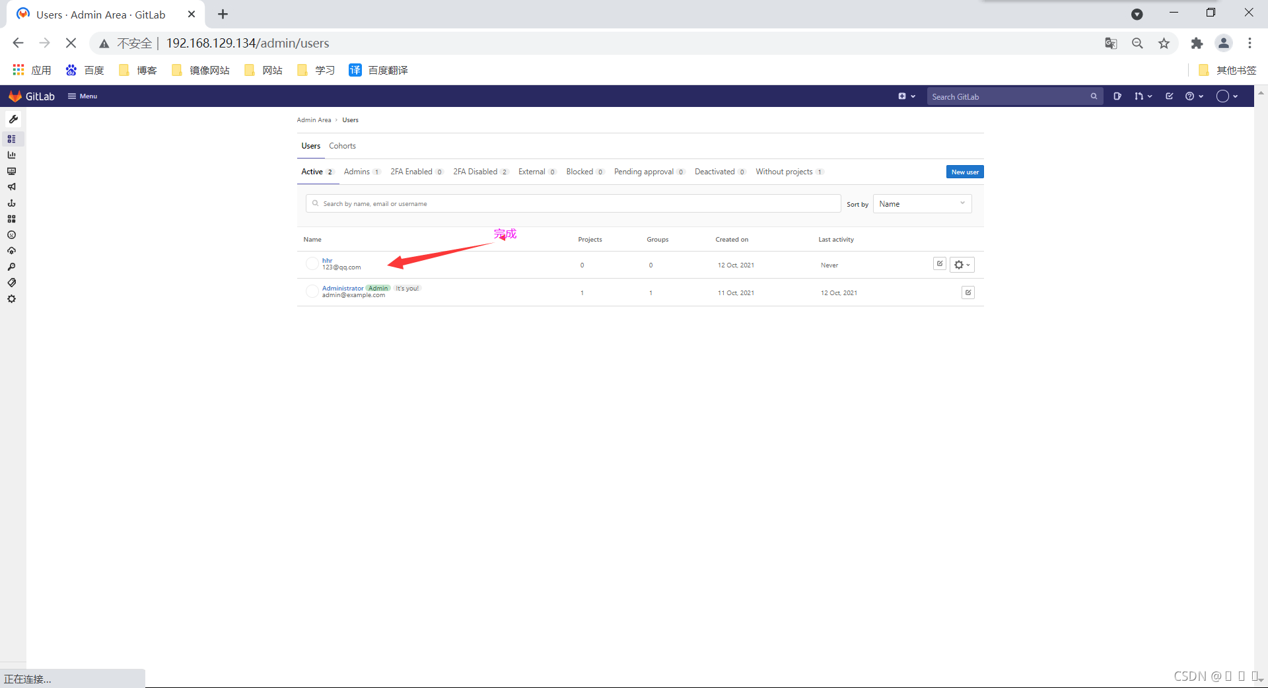
Task: Click the Users breadcrumb link
Action: (350, 120)
